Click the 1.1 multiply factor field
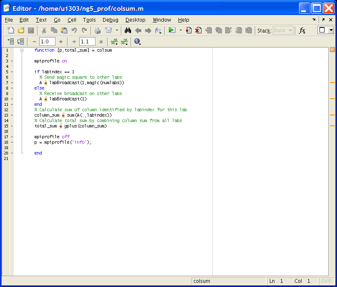The height and width of the screenshot is (287, 337). [87, 41]
